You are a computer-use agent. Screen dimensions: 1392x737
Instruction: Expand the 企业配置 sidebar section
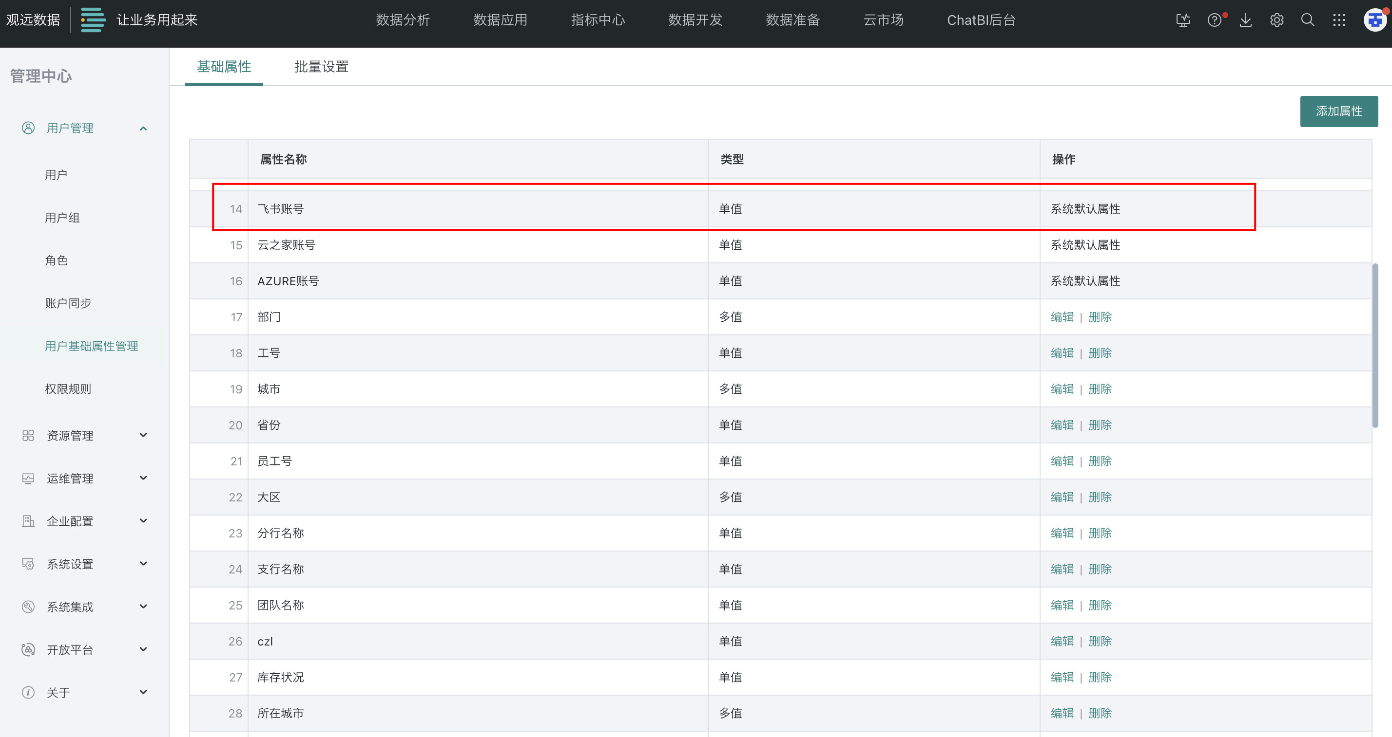coord(143,521)
